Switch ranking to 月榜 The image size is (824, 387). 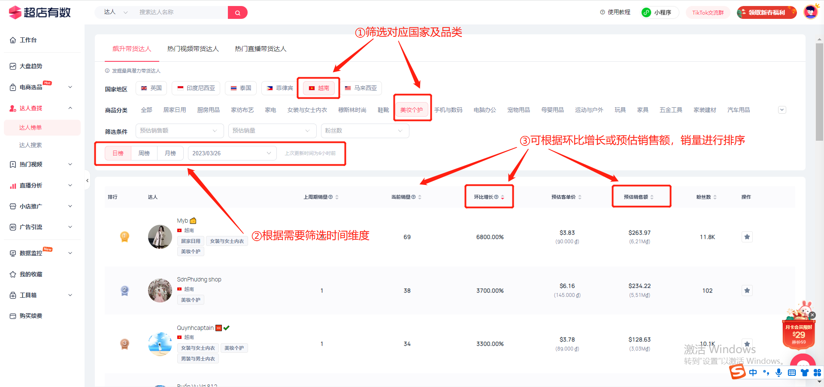pos(170,153)
